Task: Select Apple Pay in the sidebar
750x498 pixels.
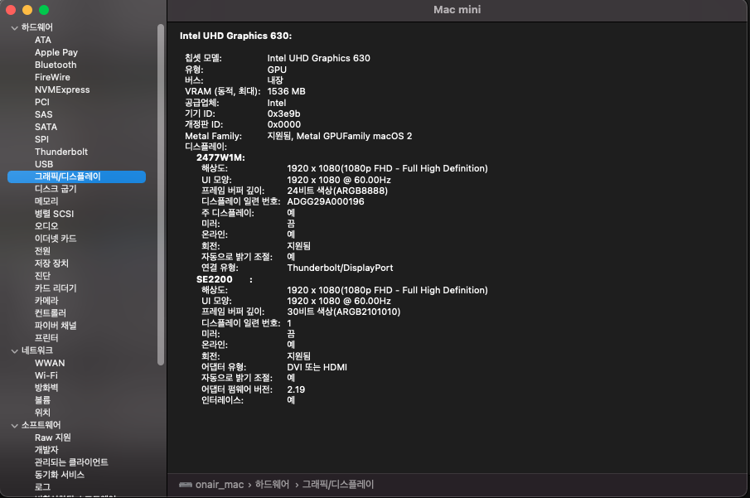Action: [x=56, y=53]
